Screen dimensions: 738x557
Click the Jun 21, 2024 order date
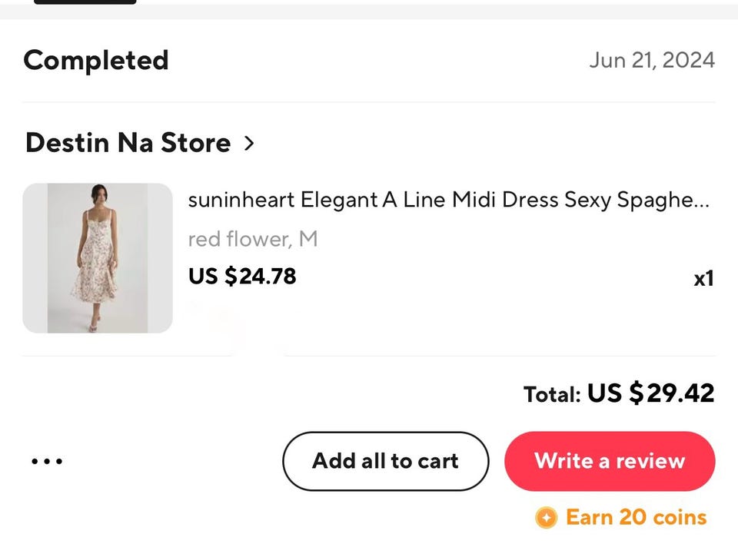[x=652, y=60]
